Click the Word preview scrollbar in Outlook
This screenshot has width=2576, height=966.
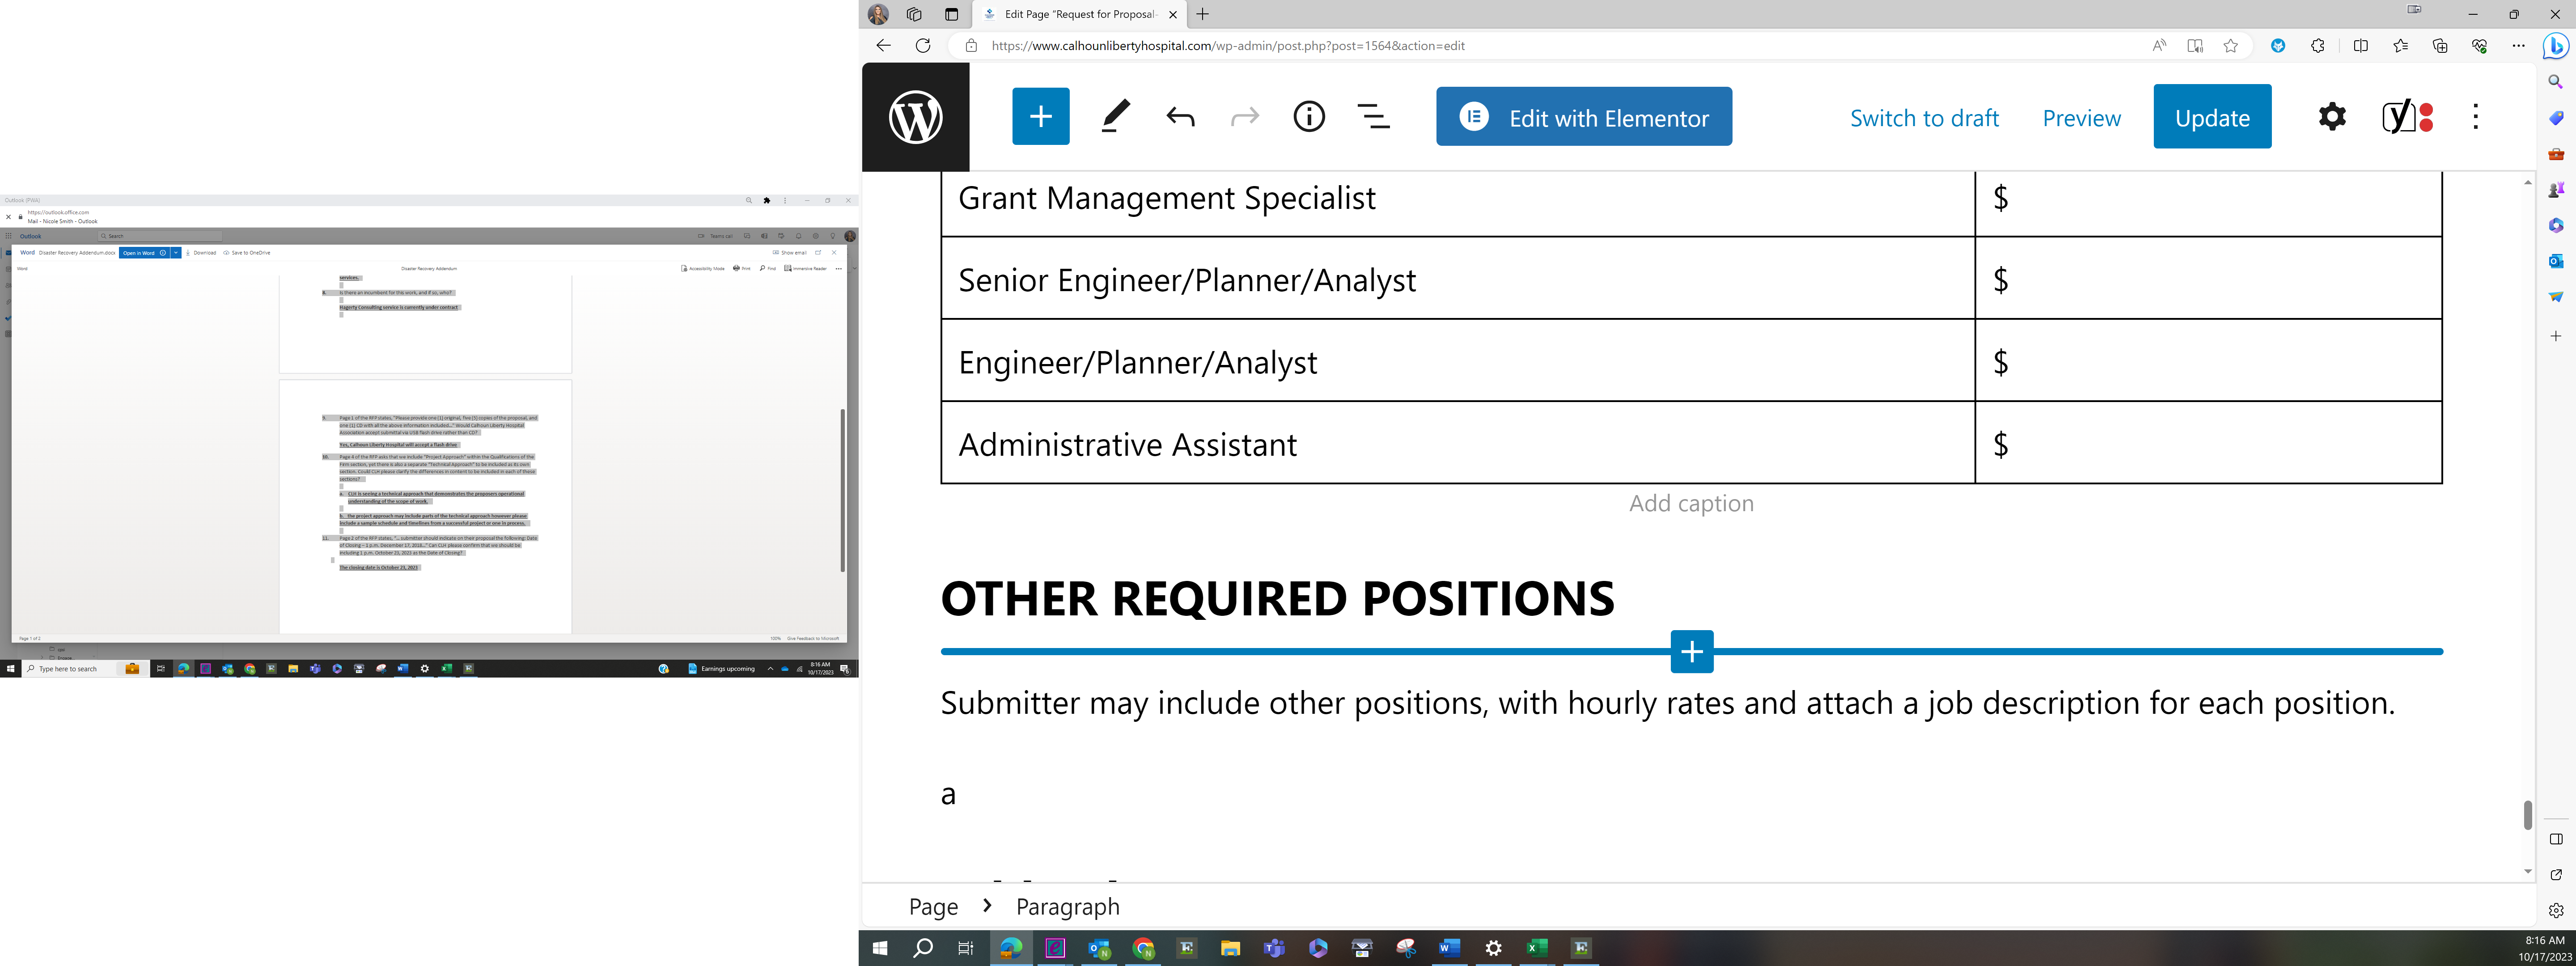coord(843,490)
